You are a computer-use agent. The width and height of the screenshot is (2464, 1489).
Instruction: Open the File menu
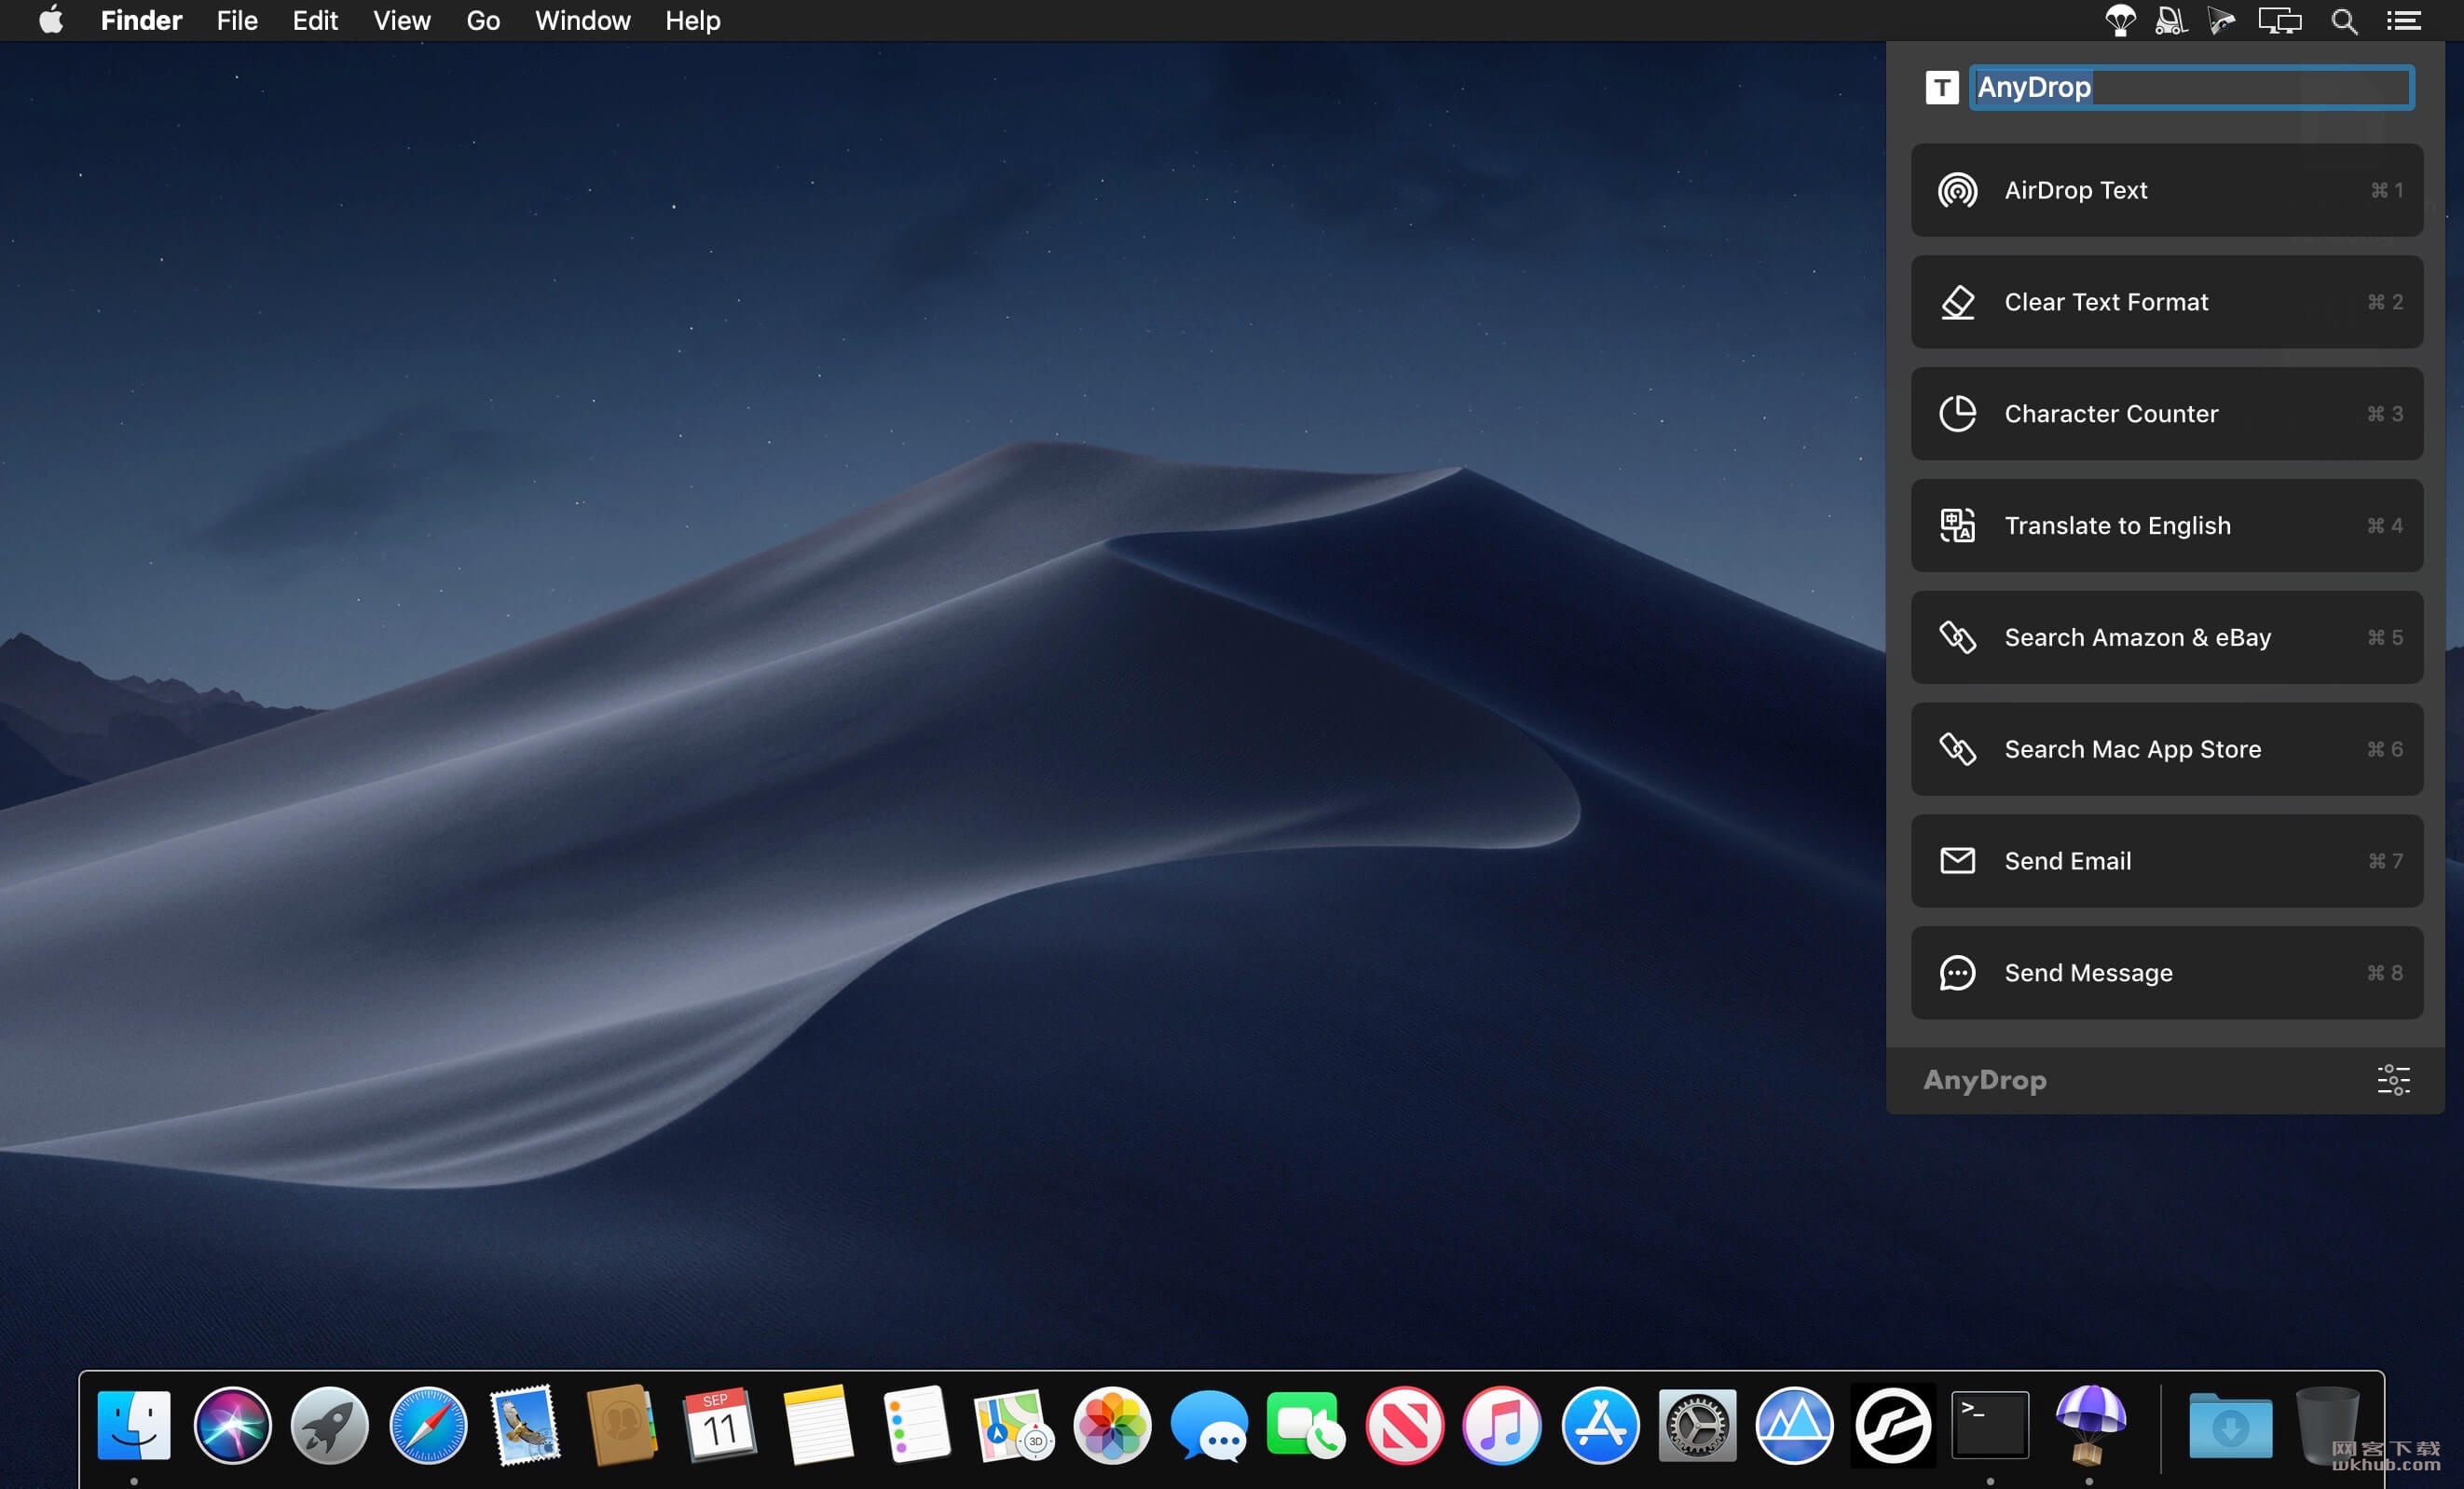[237, 21]
